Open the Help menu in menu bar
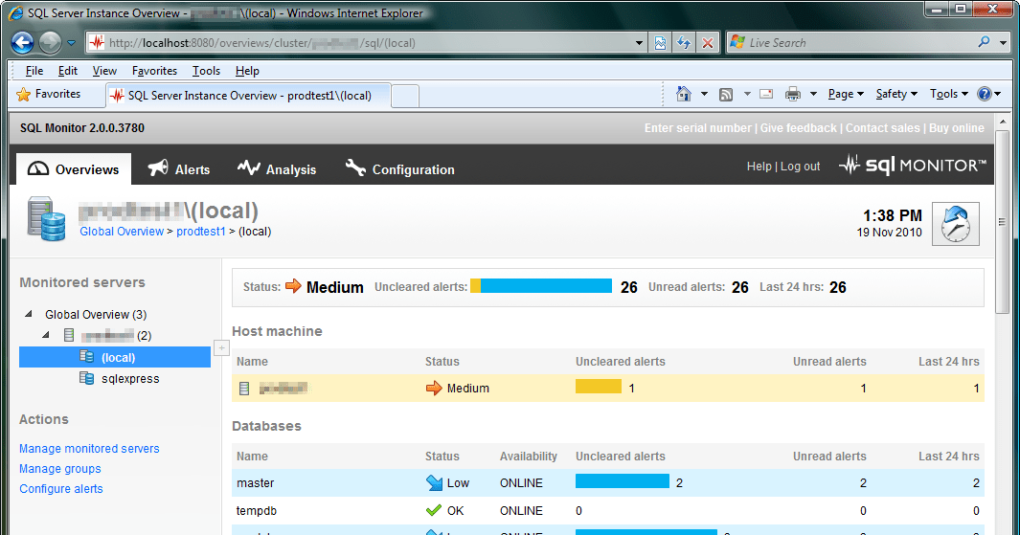This screenshot has width=1020, height=535. 247,71
